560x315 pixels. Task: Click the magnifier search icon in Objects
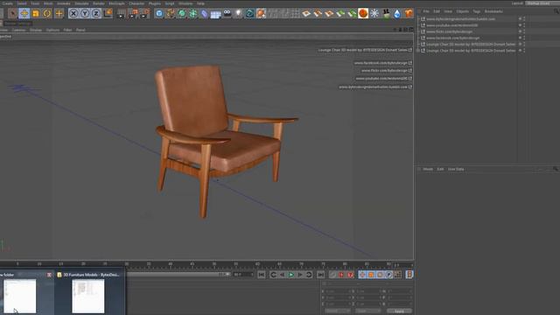point(556,11)
